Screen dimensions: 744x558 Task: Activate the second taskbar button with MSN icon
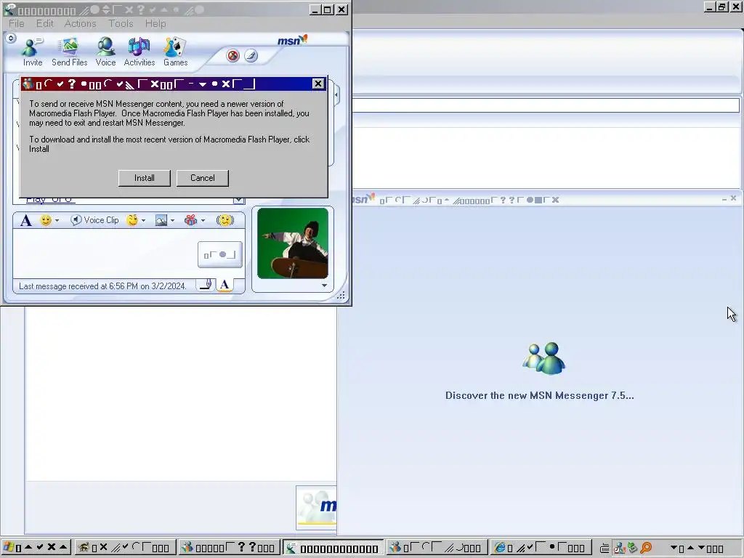pyautogui.click(x=229, y=548)
